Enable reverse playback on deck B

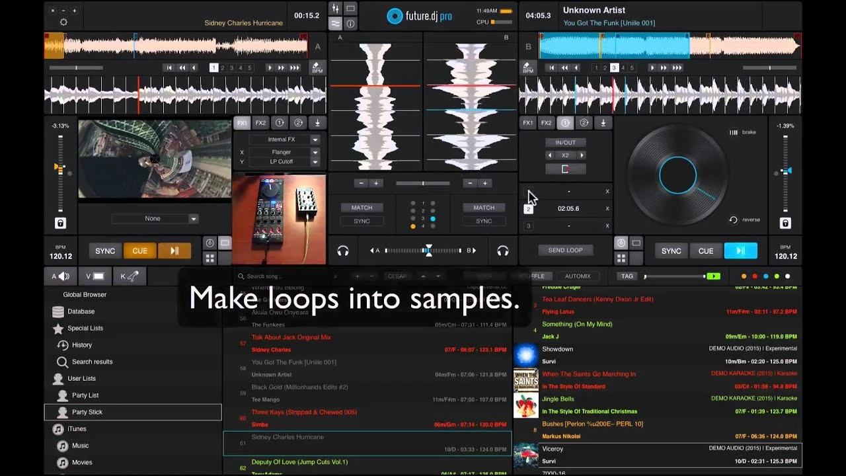(744, 219)
